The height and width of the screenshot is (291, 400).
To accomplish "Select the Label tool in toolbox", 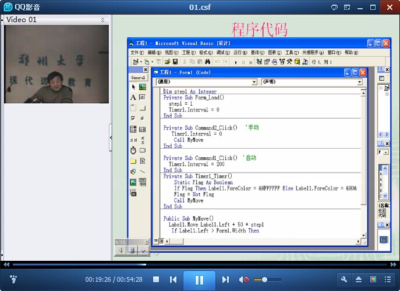I will (133, 97).
